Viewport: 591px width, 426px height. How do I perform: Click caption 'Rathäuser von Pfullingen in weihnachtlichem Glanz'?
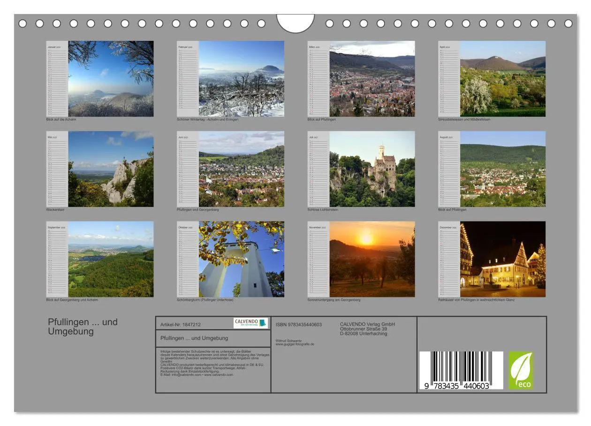tap(476, 300)
